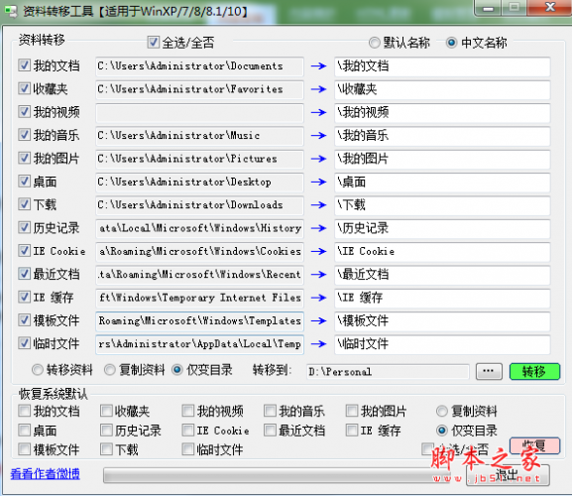Image resolution: width=572 pixels, height=496 pixels.
Task: Uncheck 临时文件 in the transfer list
Action: coord(24,343)
